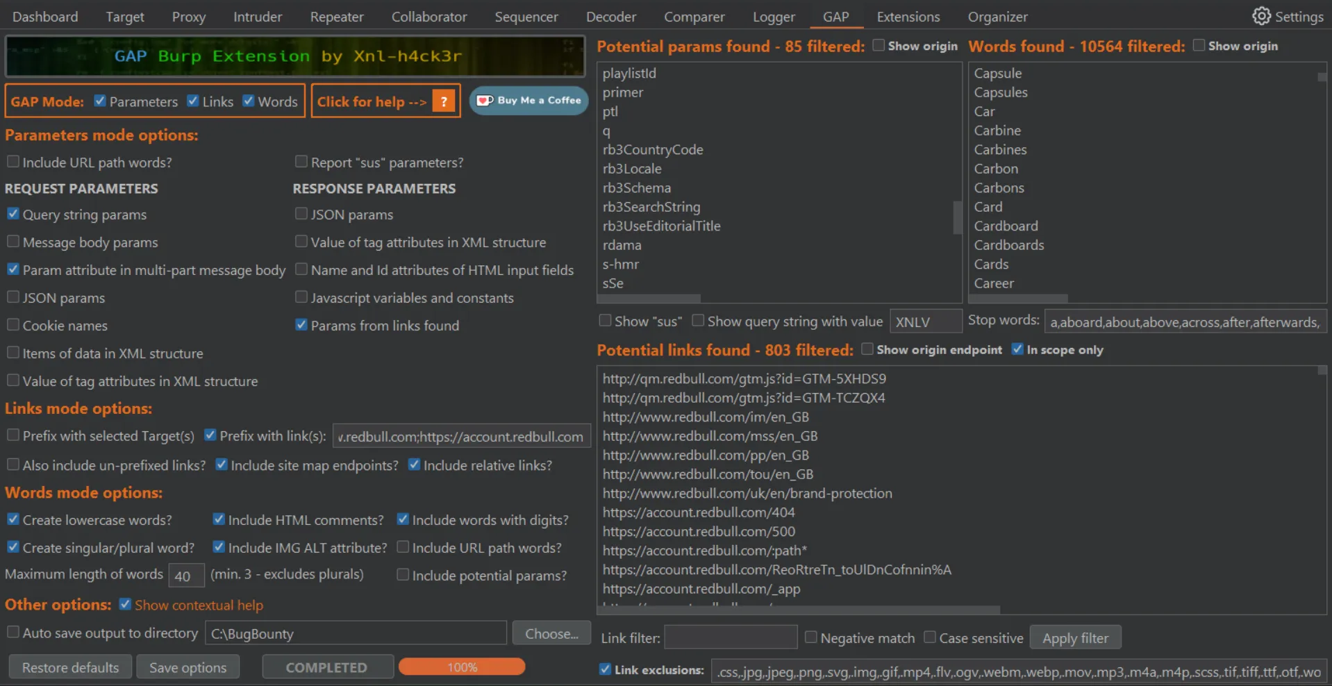The height and width of the screenshot is (686, 1332).
Task: Click the Prefix with link(s) text field
Action: click(461, 436)
